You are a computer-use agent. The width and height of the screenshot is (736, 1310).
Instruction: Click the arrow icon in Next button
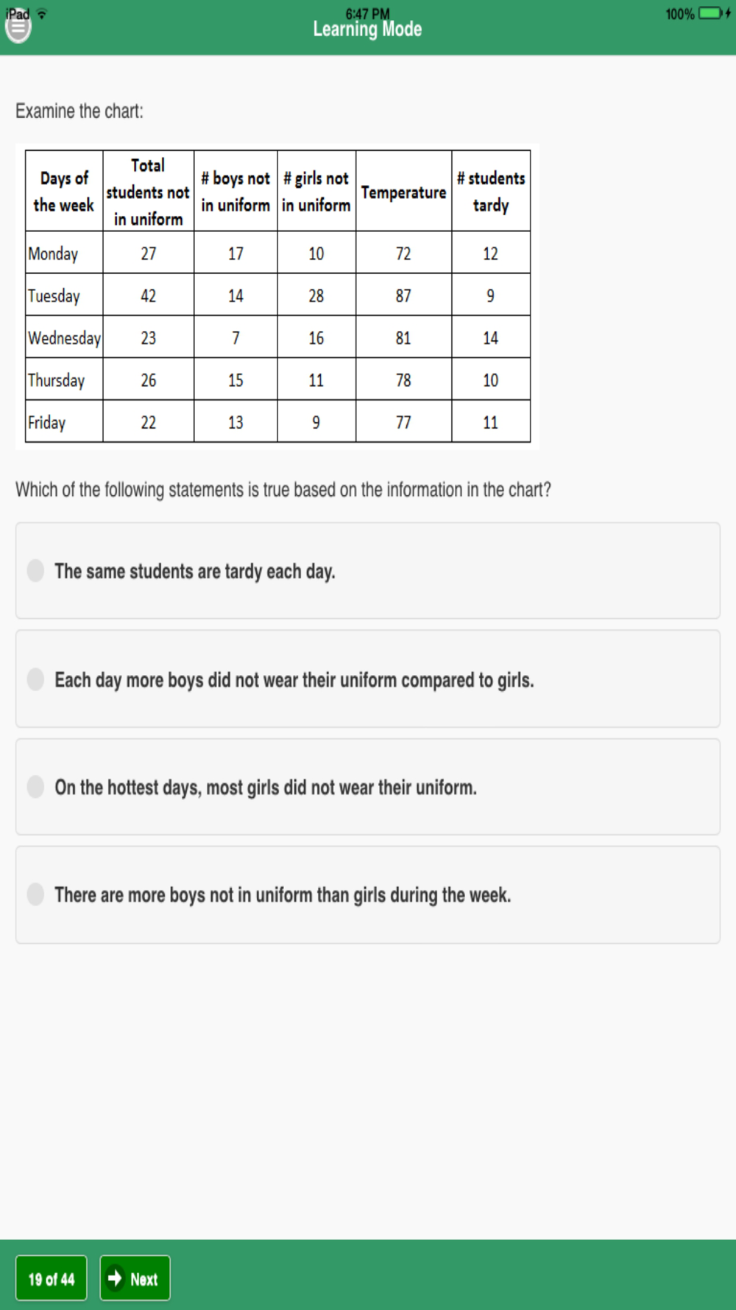pyautogui.click(x=115, y=1278)
